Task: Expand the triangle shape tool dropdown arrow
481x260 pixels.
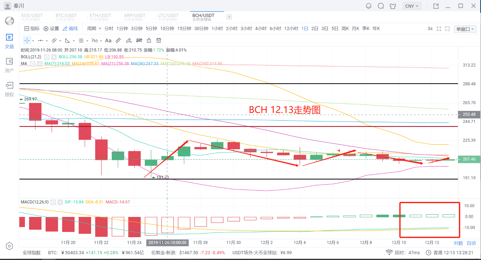Action: click(x=74, y=41)
